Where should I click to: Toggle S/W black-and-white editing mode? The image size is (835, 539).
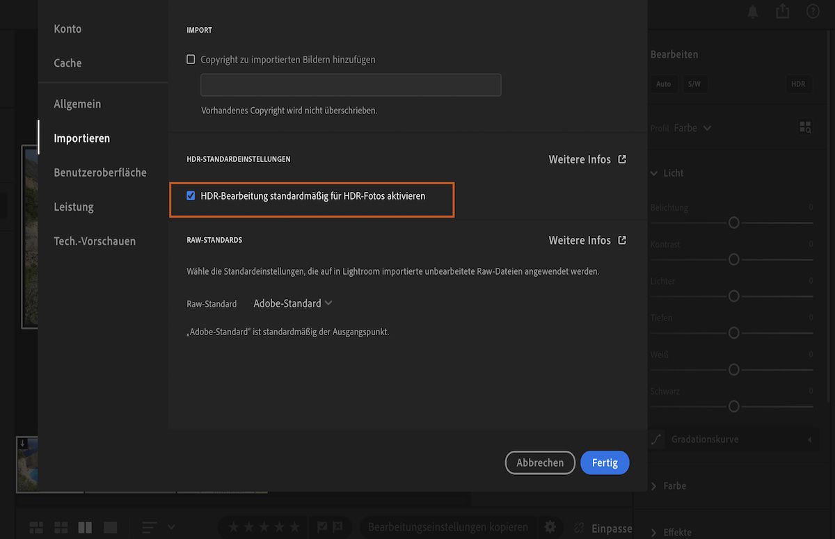694,83
